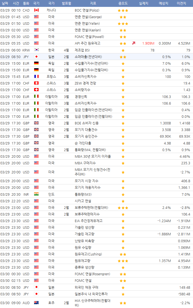Click the 예상치 column header
The image size is (193, 308).
tap(164, 3)
